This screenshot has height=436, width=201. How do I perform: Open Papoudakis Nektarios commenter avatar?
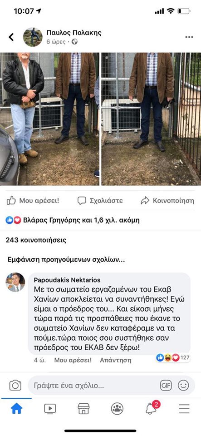[x=15, y=282]
